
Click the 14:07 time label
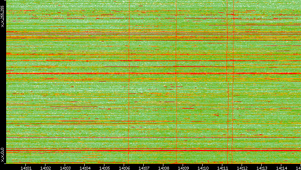pyautogui.click(x=144, y=168)
